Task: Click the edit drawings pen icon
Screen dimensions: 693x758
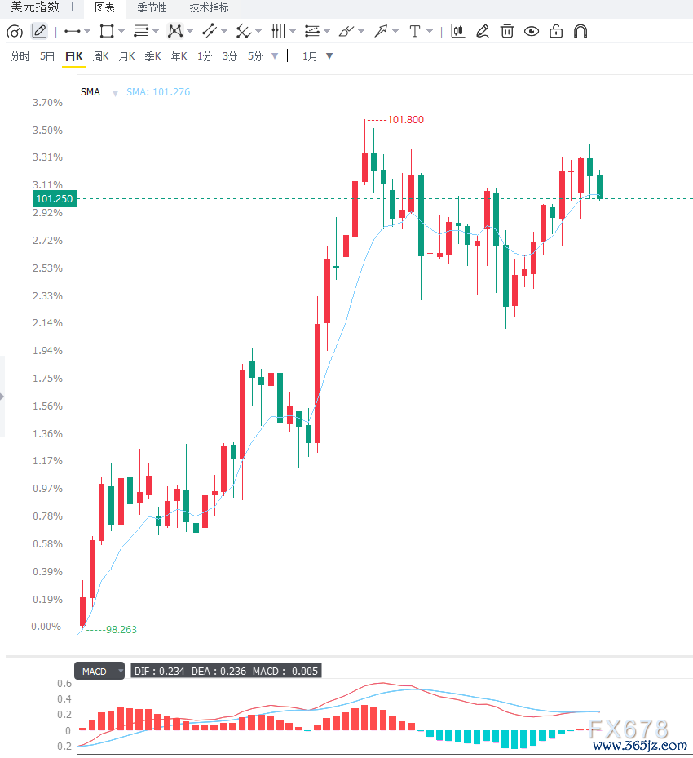Action: [x=482, y=32]
